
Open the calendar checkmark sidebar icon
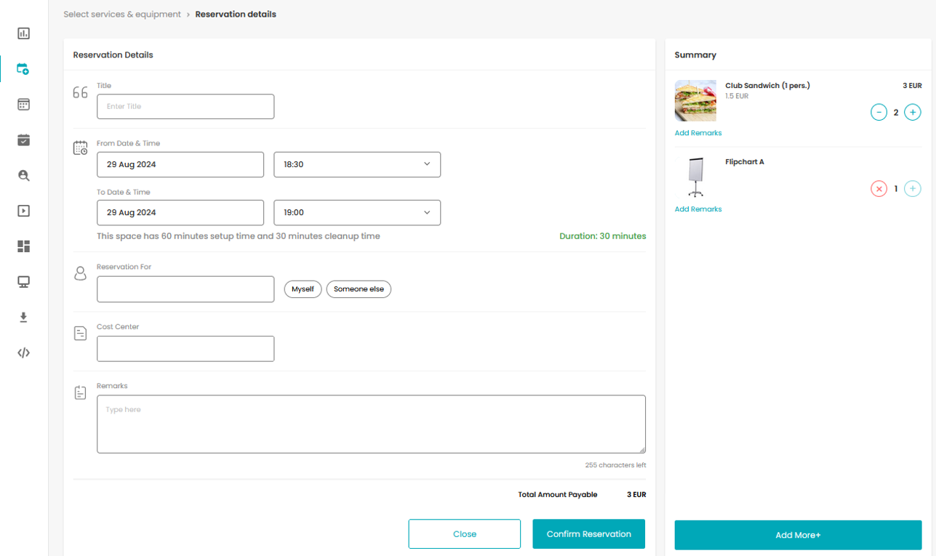coord(23,140)
